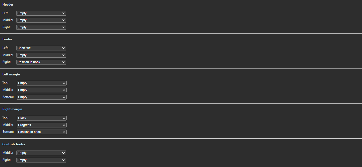Open the Controls footer Middle dropdown
The height and width of the screenshot is (167, 362).
(x=41, y=153)
